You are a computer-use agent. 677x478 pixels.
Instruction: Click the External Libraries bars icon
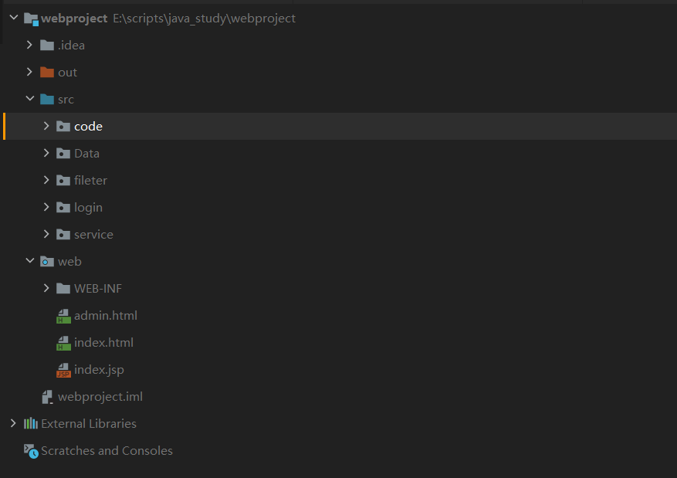coord(31,424)
